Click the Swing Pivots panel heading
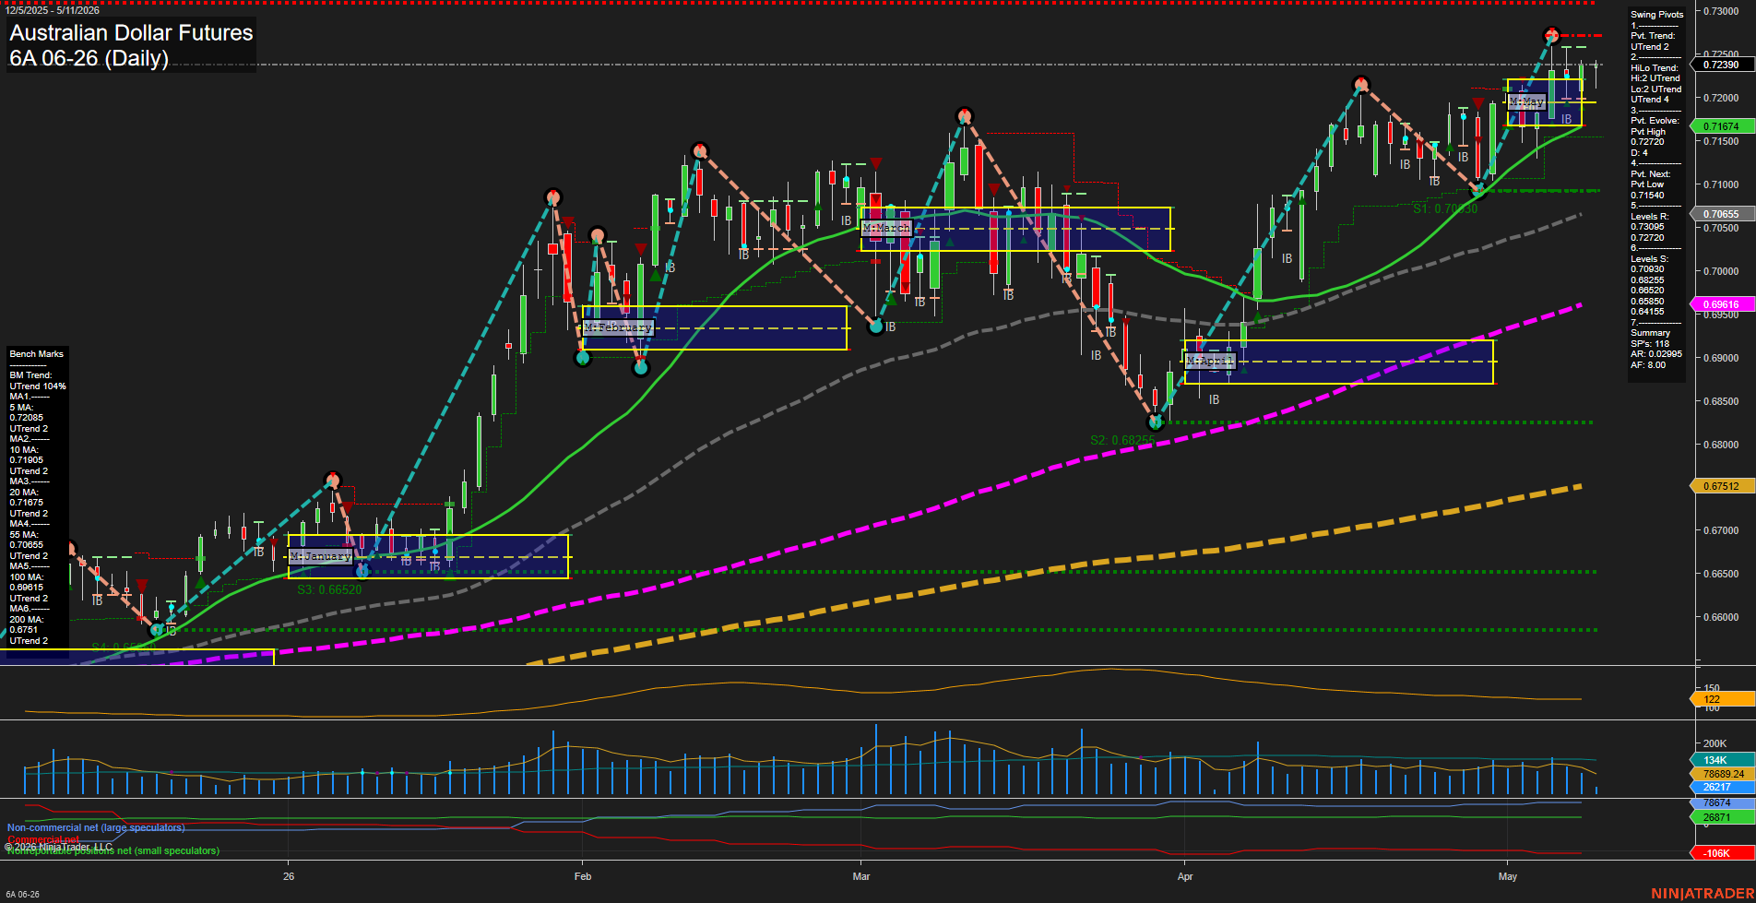Image resolution: width=1756 pixels, height=903 pixels. 1657,15
